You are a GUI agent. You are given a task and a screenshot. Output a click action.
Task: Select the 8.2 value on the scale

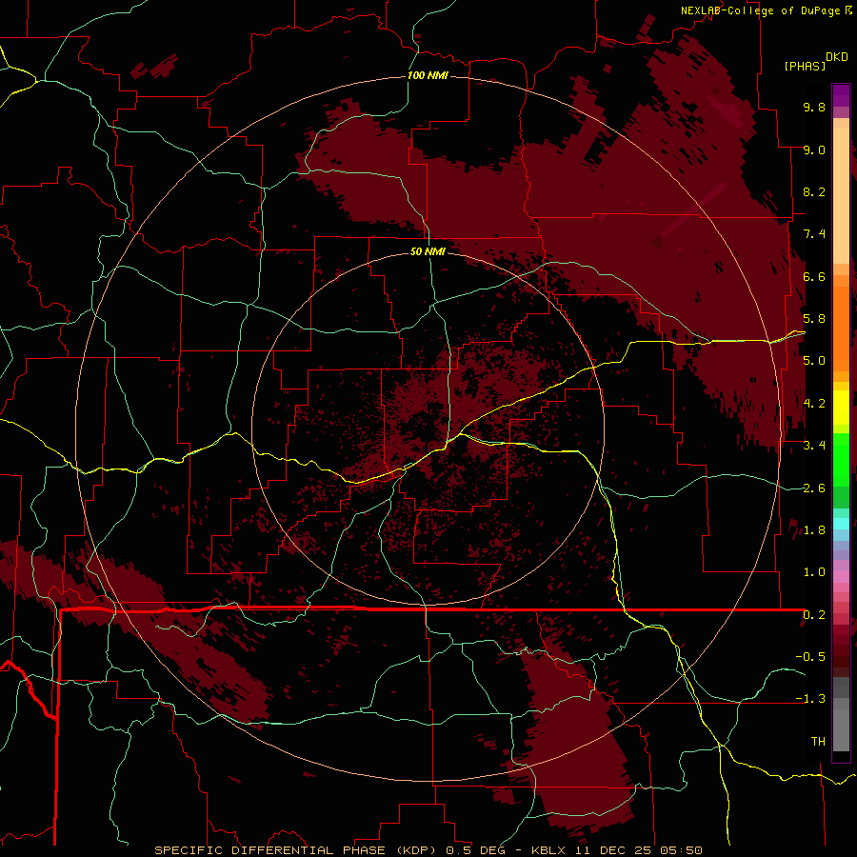pos(814,191)
